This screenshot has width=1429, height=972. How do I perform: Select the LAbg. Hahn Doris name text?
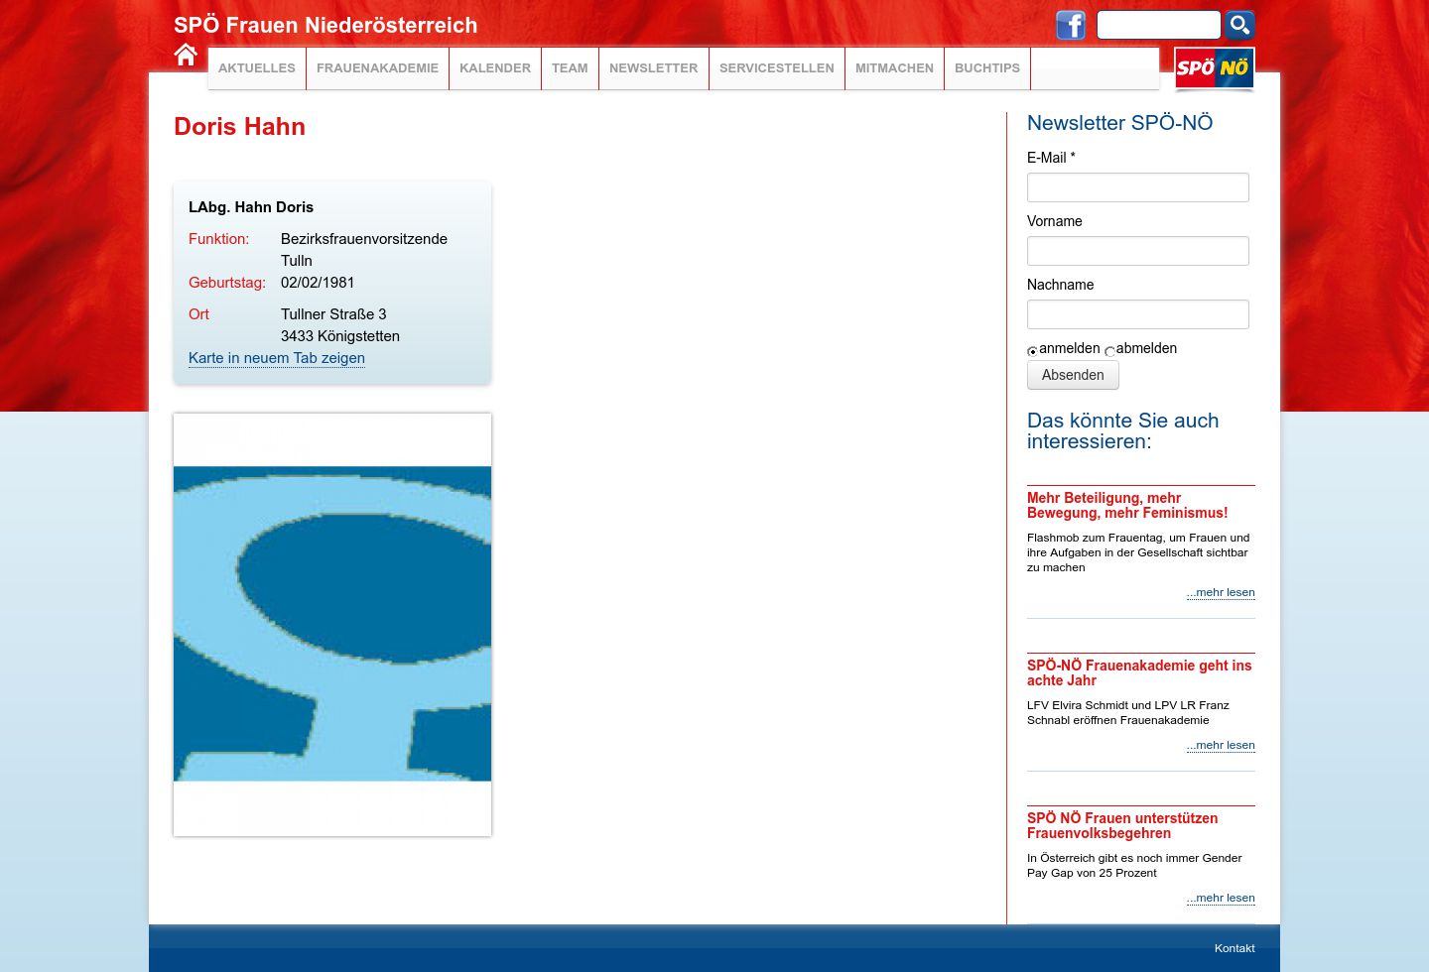251,207
